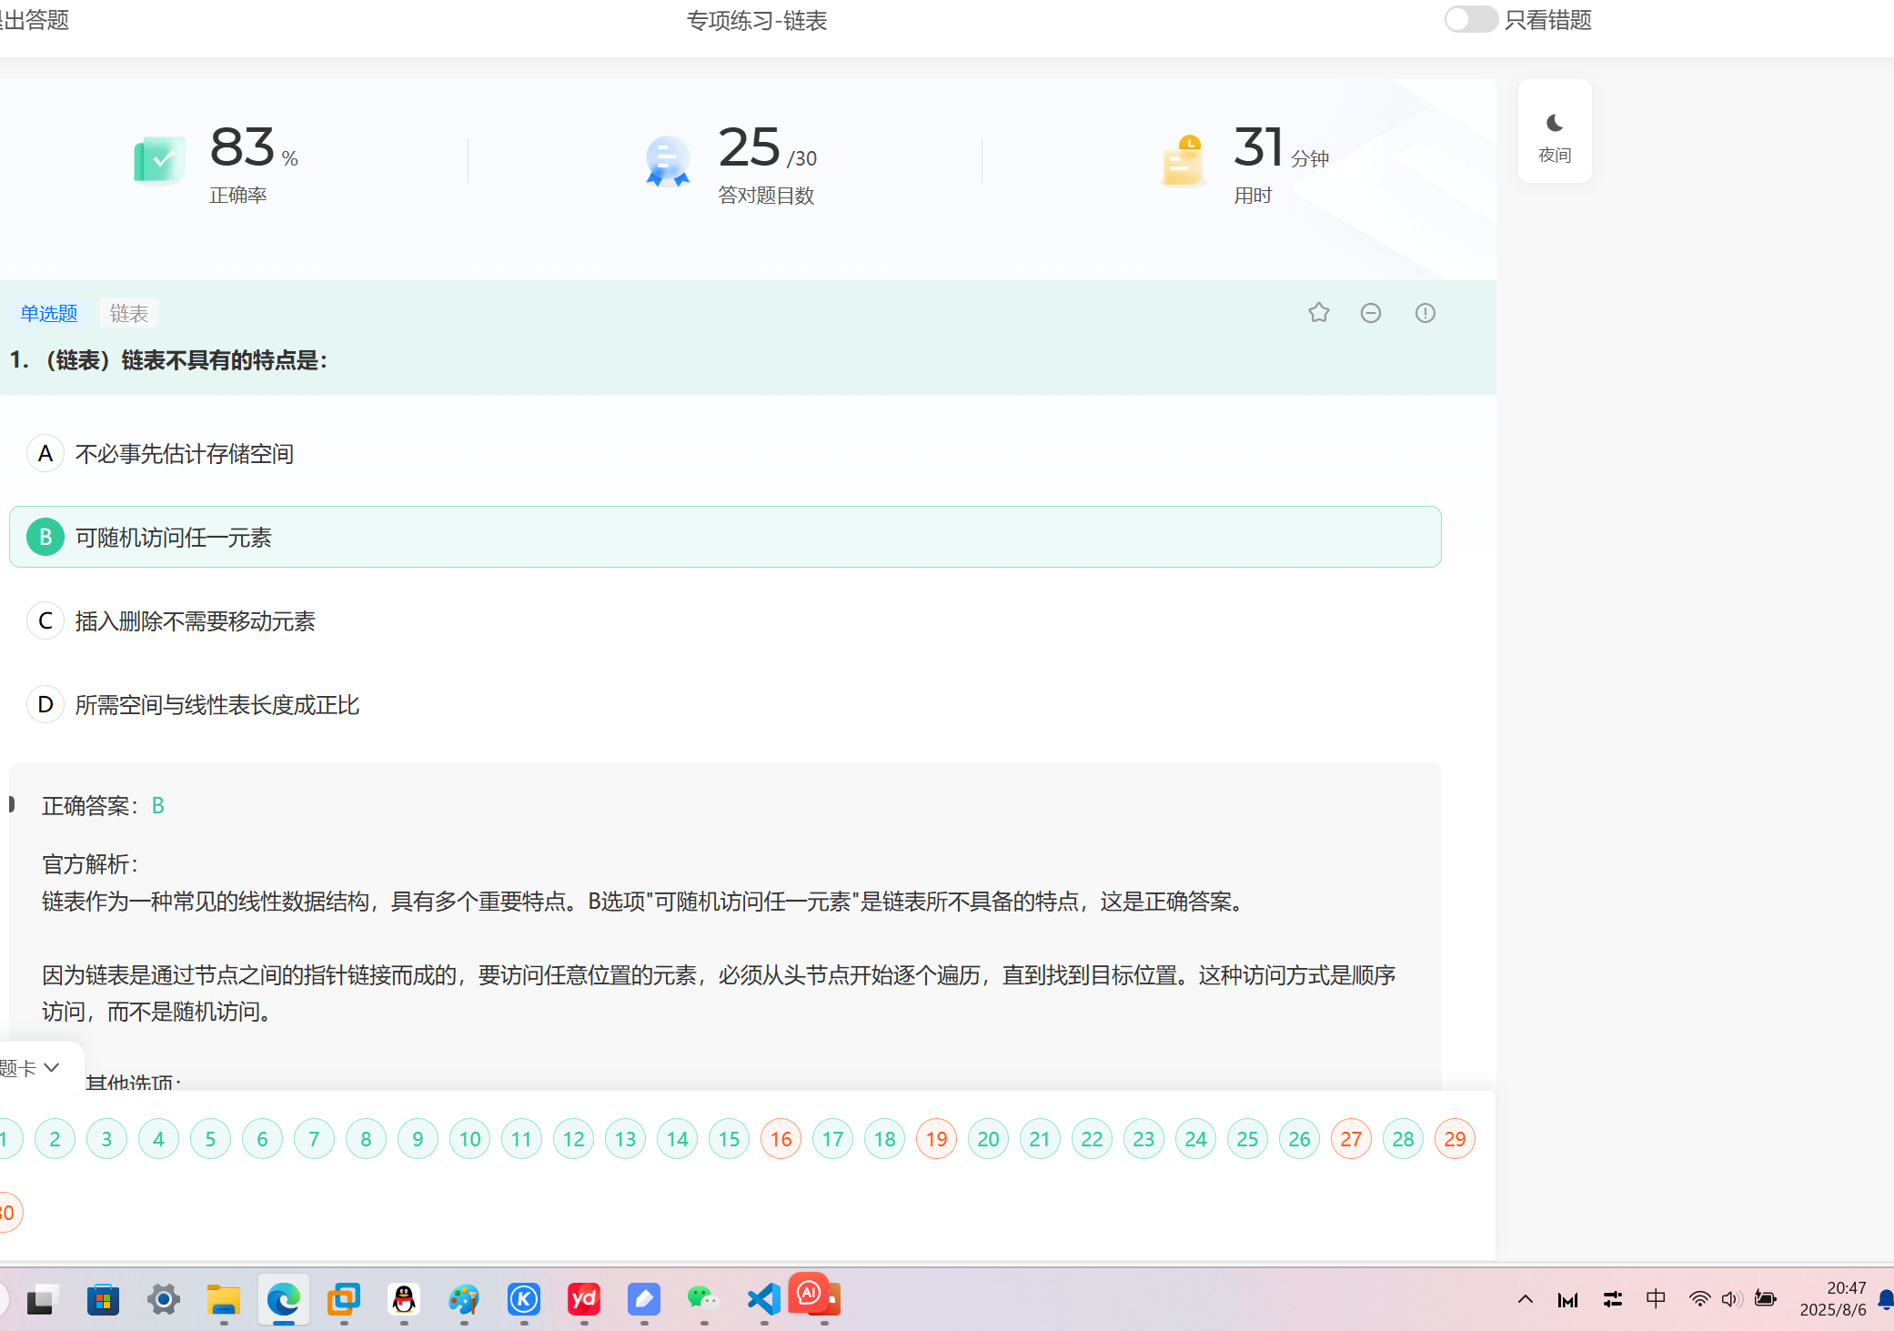Click the 链表 tag

[129, 313]
